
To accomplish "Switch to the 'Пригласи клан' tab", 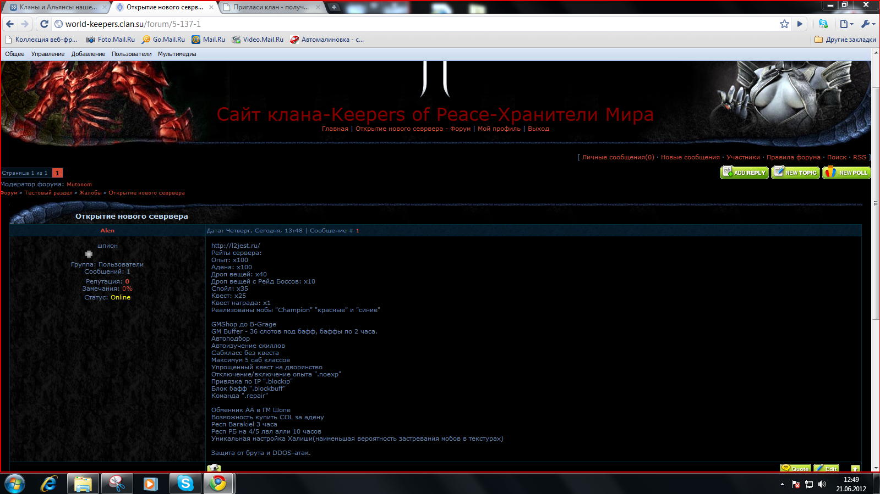I will pyautogui.click(x=270, y=7).
